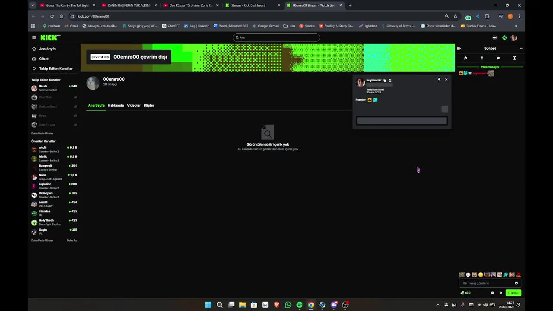Open the Busqweit recommended channel
The height and width of the screenshot is (311, 553).
point(54,168)
